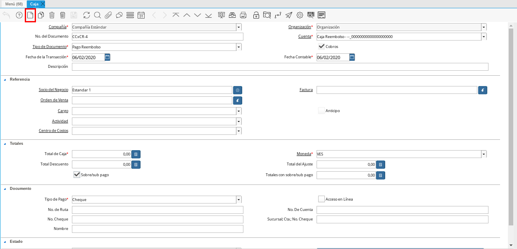The height and width of the screenshot is (249, 517).
Task: Open the settings gear in toolbar
Action: (x=300, y=15)
